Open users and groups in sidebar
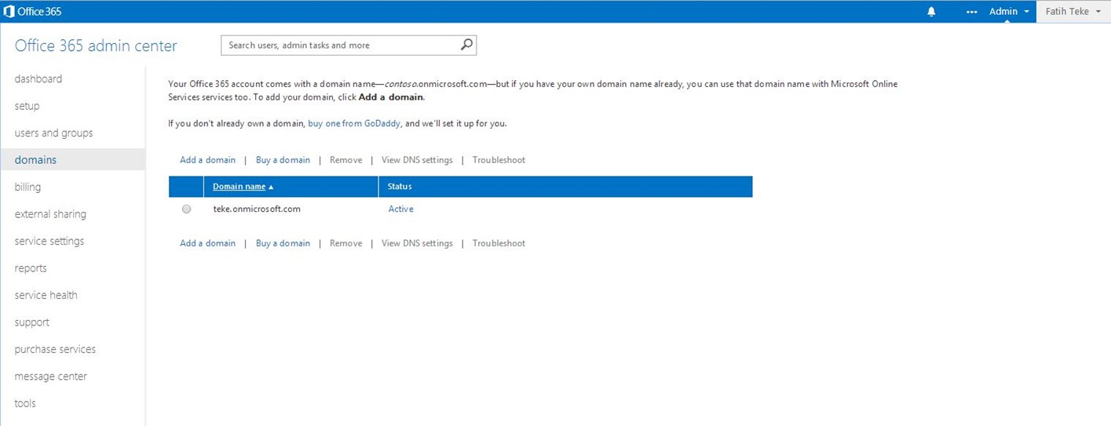Viewport: 1111px width, 426px height. pyautogui.click(x=53, y=133)
